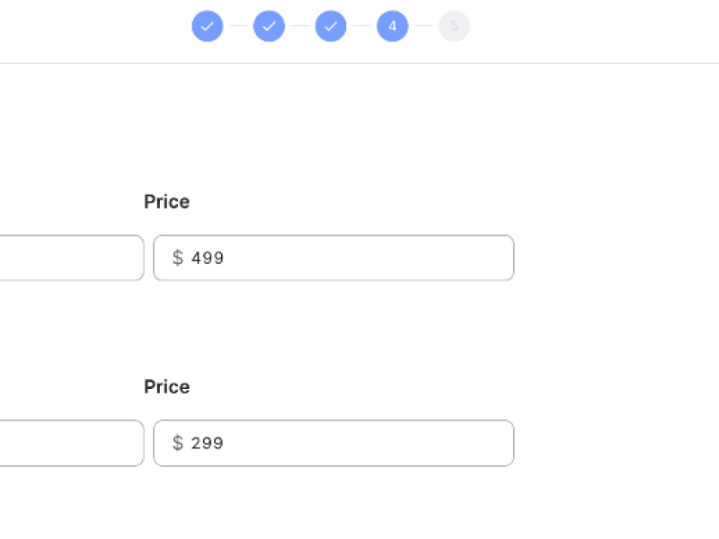Click the connector between steps one and two
Viewport: 719px width, 539px height.
tap(238, 26)
